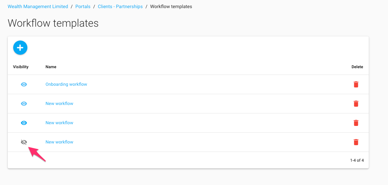This screenshot has width=388, height=185.
Task: Toggle the eye icon in the second row
Action: pos(24,104)
